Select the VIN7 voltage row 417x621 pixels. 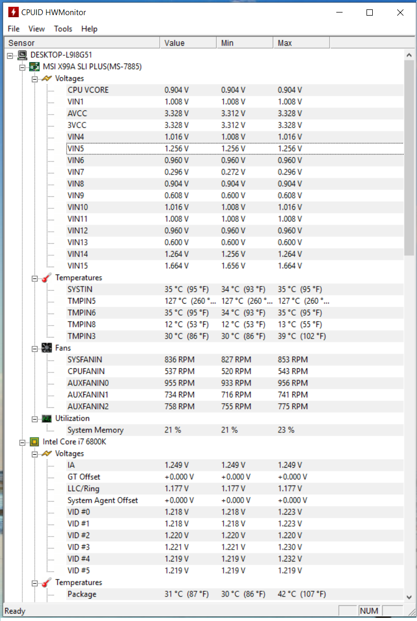click(235, 172)
